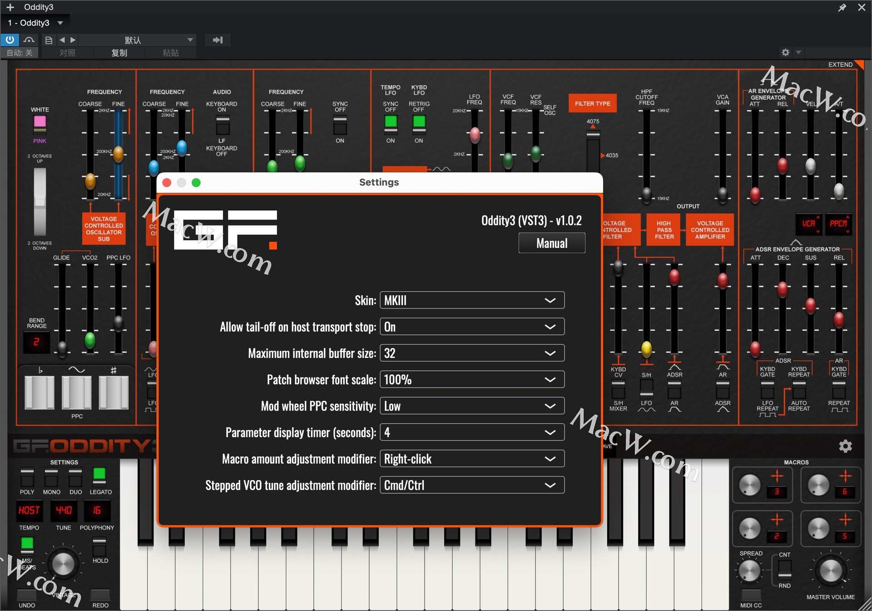
Task: Click the TEMPO HOST display
Action: tap(29, 510)
